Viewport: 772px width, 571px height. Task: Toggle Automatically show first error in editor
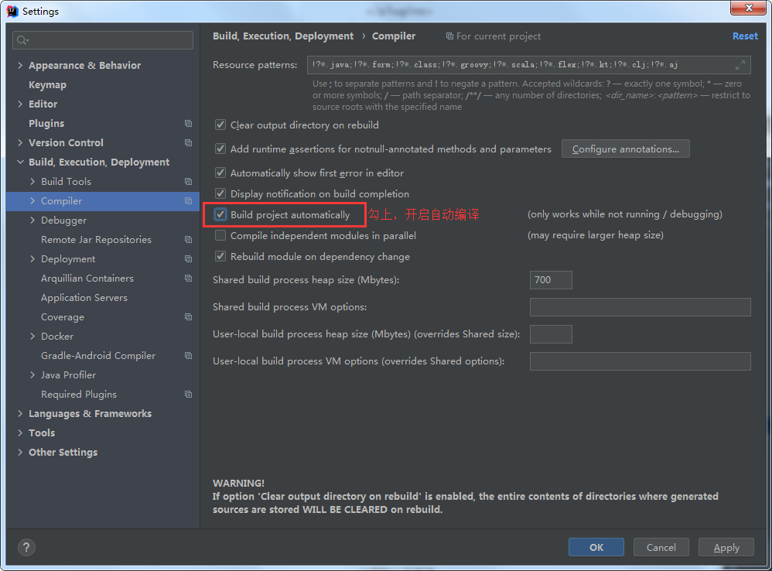tap(220, 173)
